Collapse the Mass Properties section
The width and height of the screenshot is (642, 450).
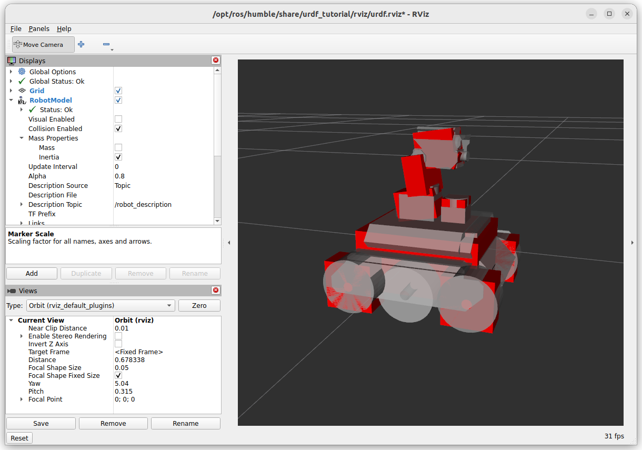tap(22, 138)
